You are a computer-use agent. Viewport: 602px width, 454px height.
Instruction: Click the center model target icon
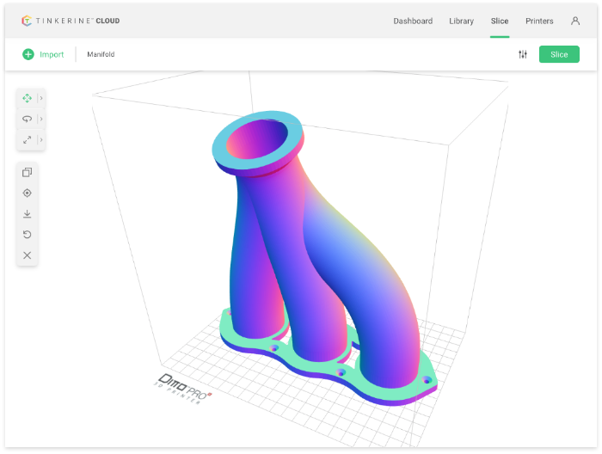(x=27, y=193)
